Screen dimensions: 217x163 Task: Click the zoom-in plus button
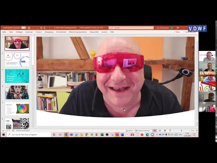[189, 130]
